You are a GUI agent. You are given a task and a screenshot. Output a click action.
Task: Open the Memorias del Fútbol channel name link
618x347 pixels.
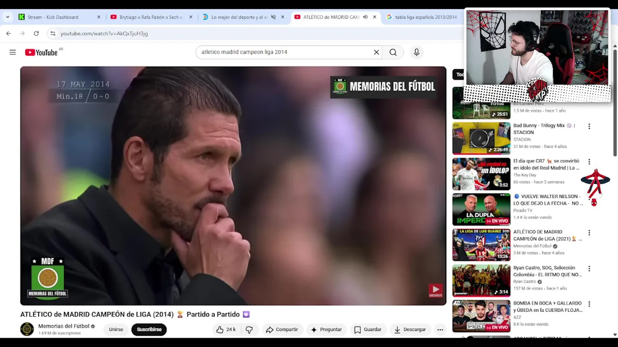click(x=64, y=326)
